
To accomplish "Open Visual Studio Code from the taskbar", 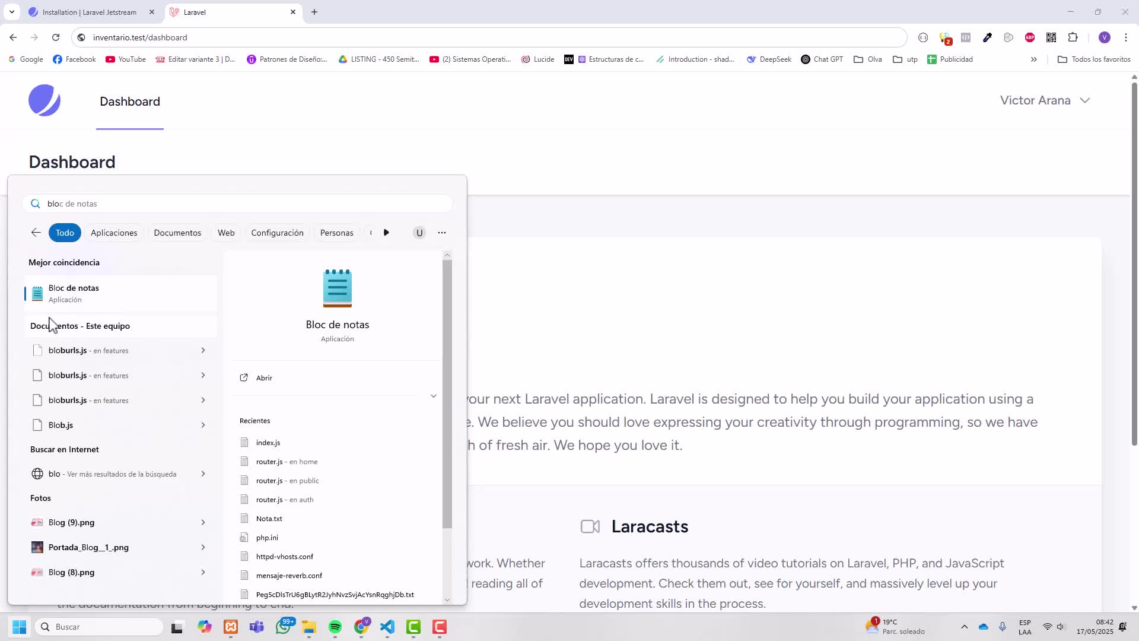I will tap(387, 627).
